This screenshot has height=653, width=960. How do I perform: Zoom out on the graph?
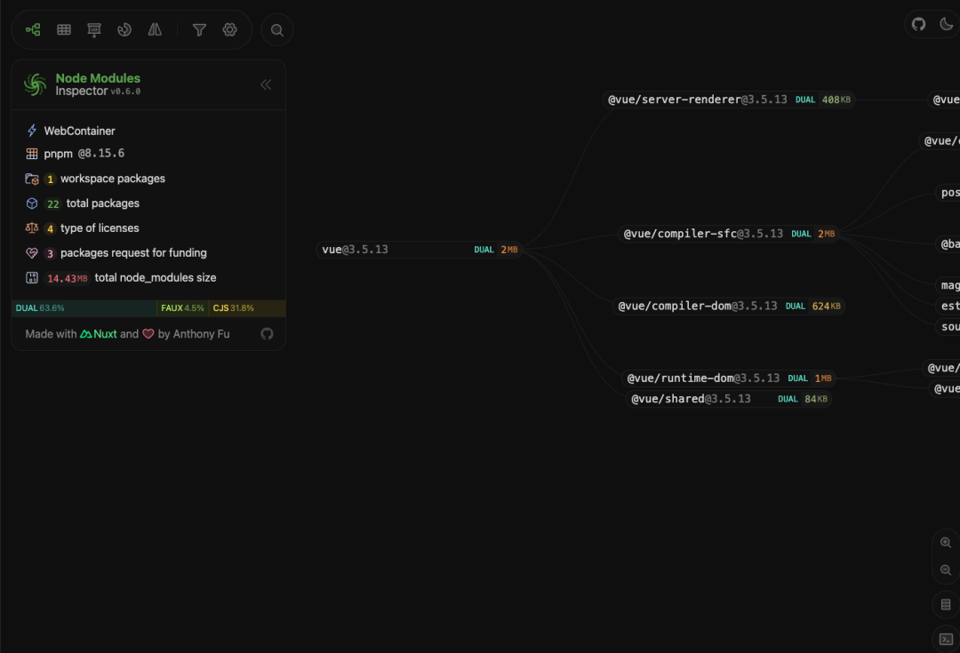point(946,569)
